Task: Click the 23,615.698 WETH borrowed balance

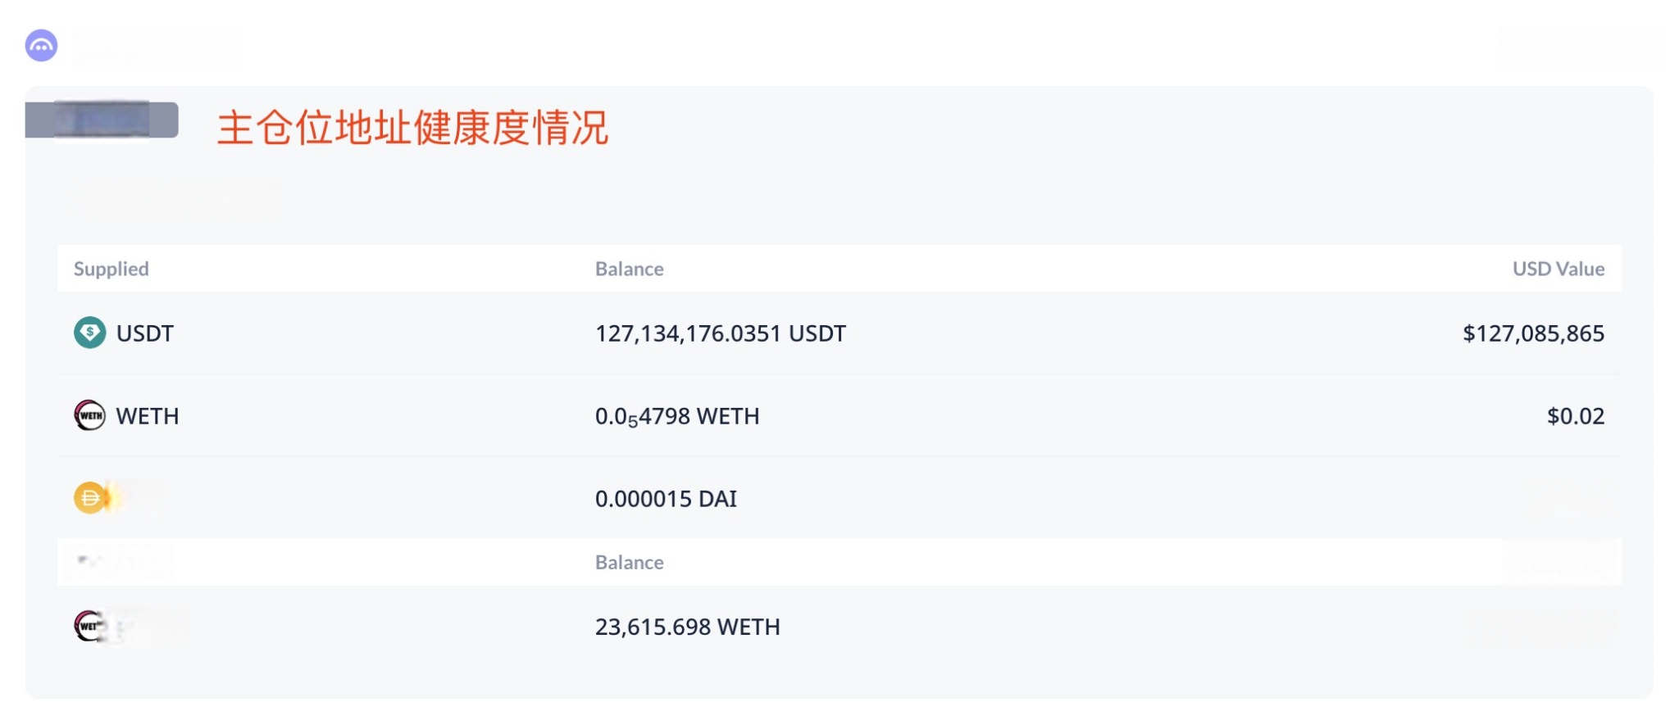Action: [x=687, y=627]
